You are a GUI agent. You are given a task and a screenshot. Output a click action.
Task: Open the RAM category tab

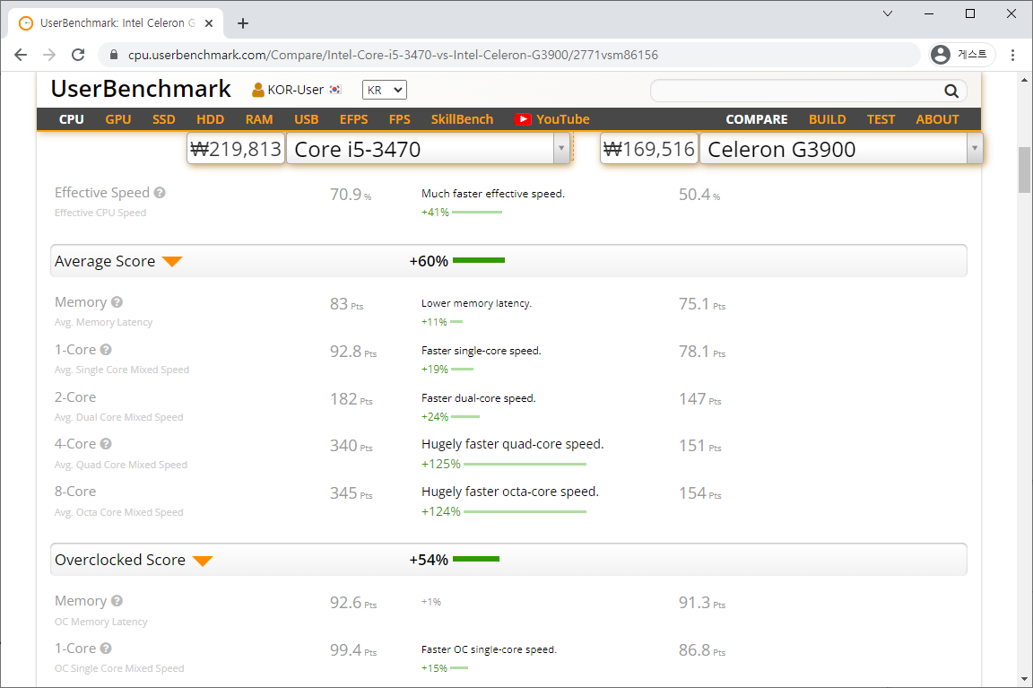click(259, 119)
